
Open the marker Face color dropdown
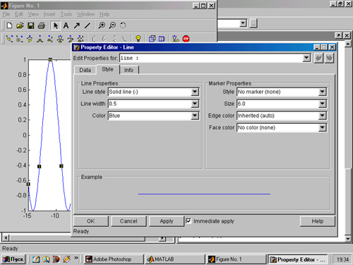322,127
